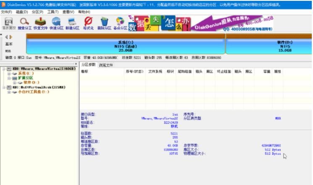Viewport: 313px width, 185px height.
Task: Select 小白PE工具盘 in the disk tree
Action: [34, 92]
